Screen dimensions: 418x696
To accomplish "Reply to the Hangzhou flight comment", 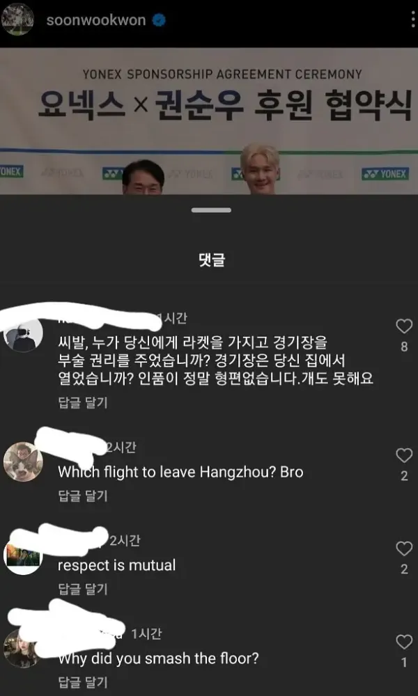I will pos(83,496).
